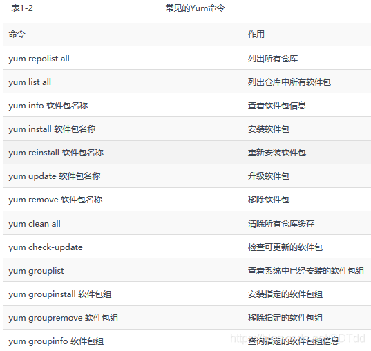The image size is (371, 351).
Task: Select the '移除软件包' cell
Action: [x=269, y=200]
